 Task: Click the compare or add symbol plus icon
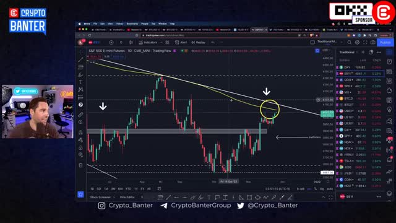click(111, 43)
